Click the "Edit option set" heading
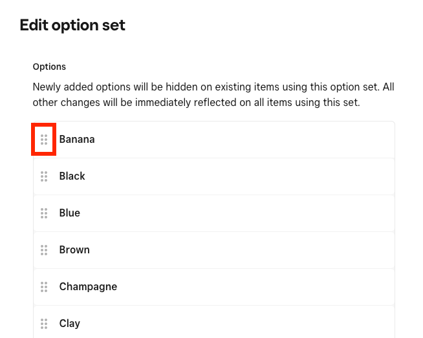Screen dimensions: 423x338 (x=72, y=25)
